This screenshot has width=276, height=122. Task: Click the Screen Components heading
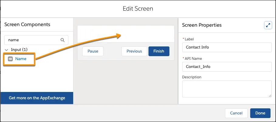[x=27, y=24]
